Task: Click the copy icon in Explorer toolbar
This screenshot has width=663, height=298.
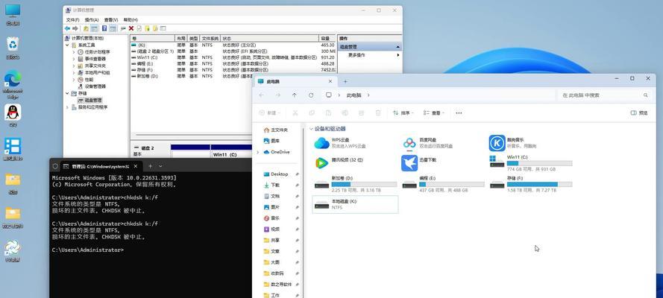Action: pos(312,112)
